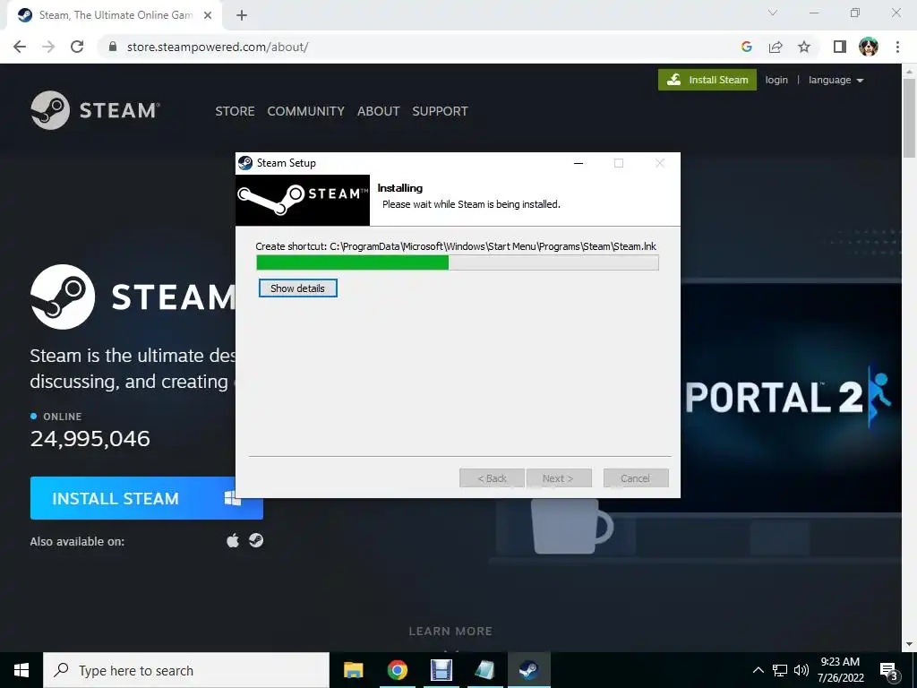917x688 pixels.
Task: Click the online count 24,995,046
Action: (90, 439)
